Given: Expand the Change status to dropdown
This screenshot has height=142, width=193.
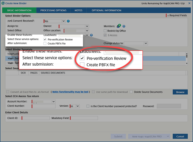Looking at the screenshot, I should click(x=146, y=43).
